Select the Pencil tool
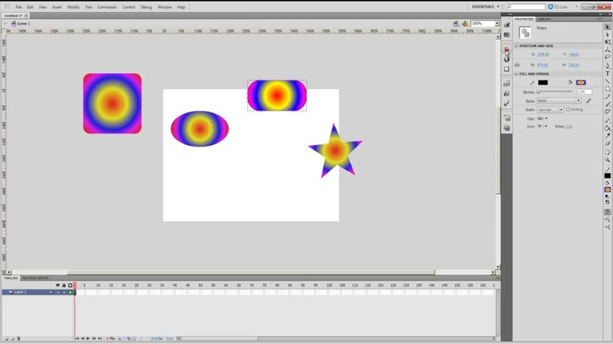 click(608, 96)
